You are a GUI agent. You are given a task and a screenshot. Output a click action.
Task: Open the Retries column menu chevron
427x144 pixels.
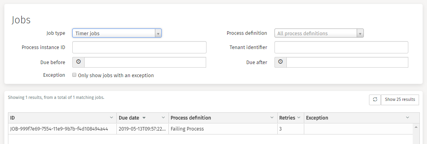click(x=298, y=118)
